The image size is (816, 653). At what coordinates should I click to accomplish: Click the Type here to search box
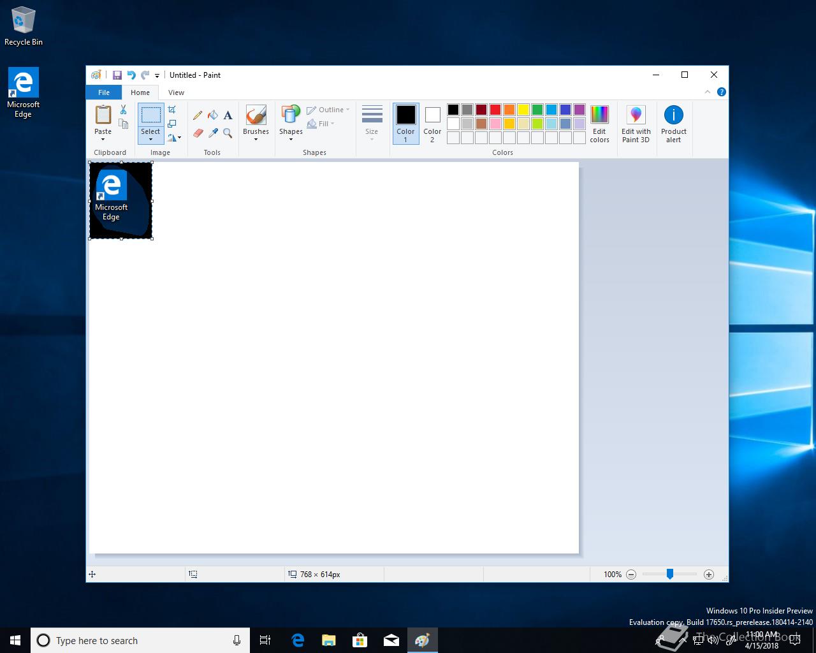[140, 640]
